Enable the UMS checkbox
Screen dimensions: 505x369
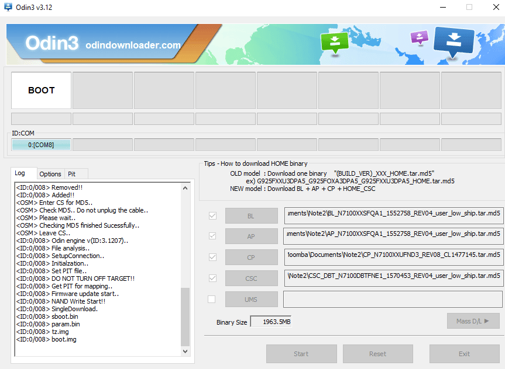[x=212, y=300]
